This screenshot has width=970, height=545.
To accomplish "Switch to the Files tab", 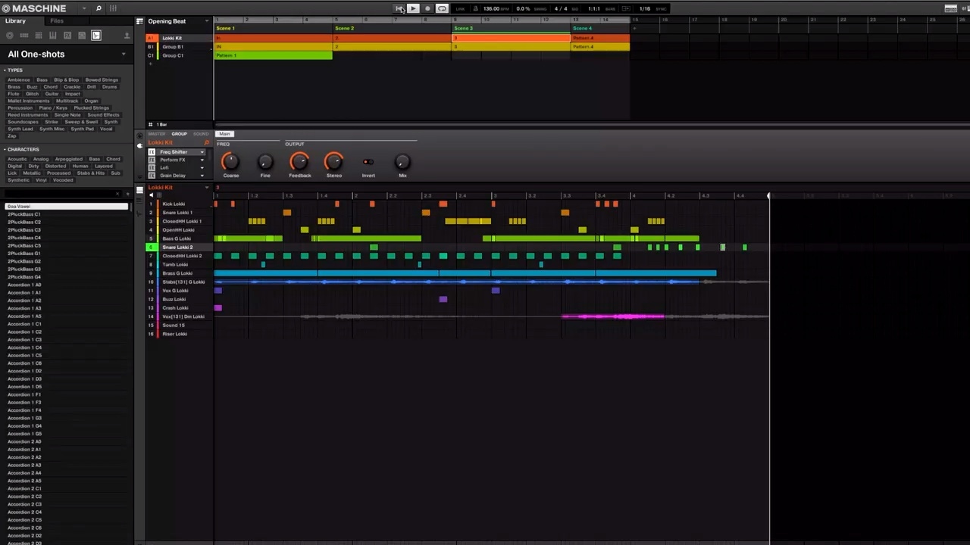I will click(x=57, y=21).
